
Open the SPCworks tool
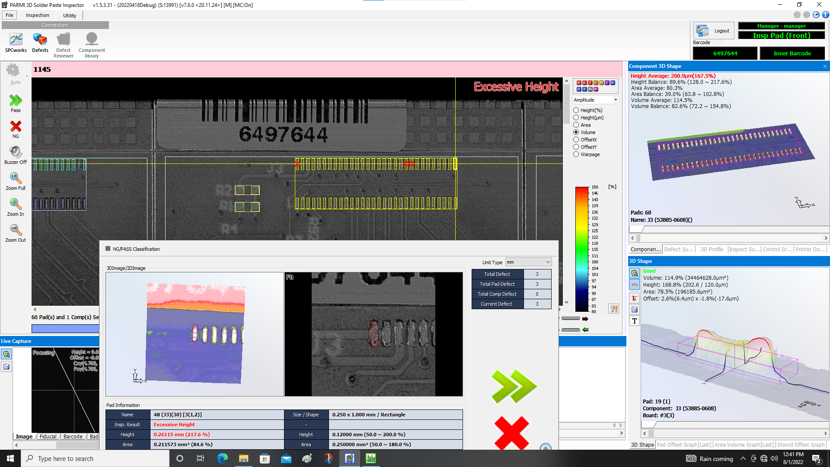point(16,42)
